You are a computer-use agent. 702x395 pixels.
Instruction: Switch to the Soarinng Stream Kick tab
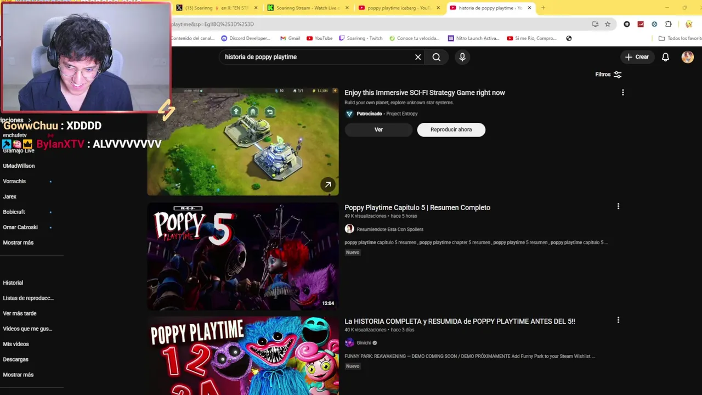[x=307, y=8]
